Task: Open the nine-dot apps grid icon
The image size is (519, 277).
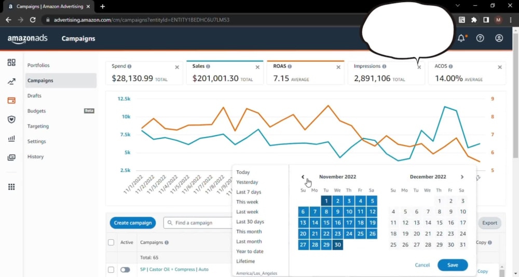Action: click(x=11, y=187)
